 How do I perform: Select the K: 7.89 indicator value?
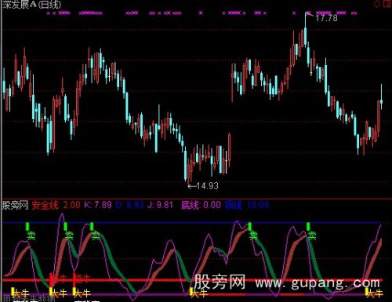point(98,205)
